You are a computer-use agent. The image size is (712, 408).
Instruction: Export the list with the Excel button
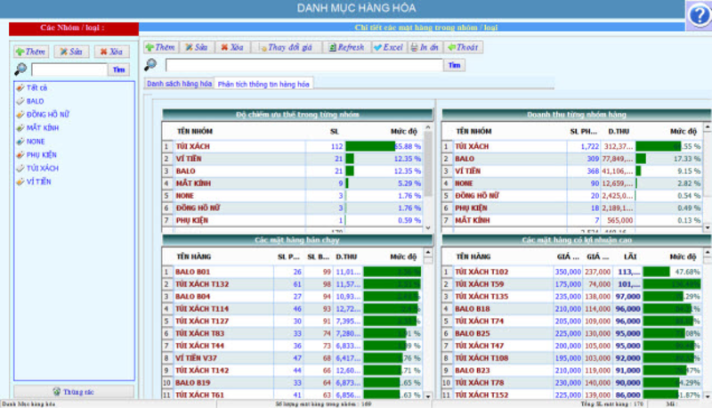(388, 46)
